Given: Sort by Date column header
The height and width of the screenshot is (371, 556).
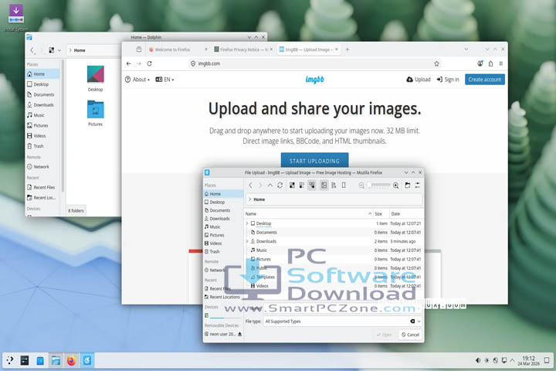Looking at the screenshot, I should click(406, 214).
